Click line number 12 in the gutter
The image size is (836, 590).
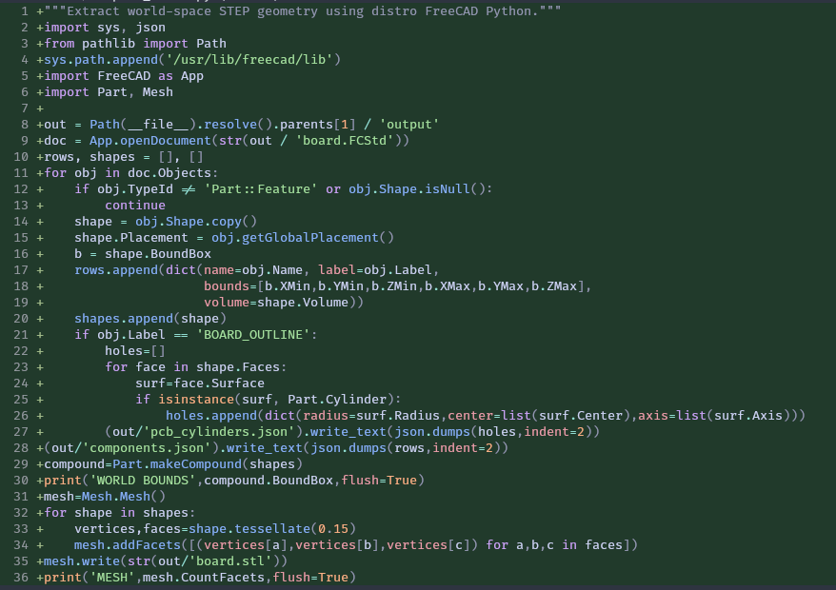21,189
